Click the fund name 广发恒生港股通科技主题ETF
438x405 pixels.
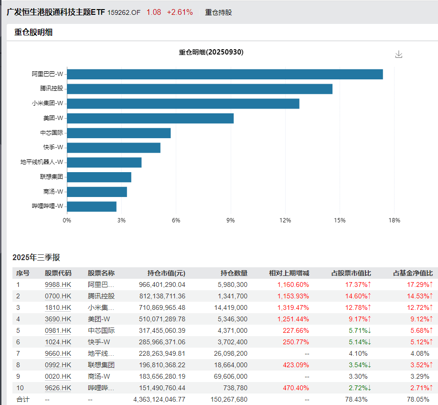55,12
